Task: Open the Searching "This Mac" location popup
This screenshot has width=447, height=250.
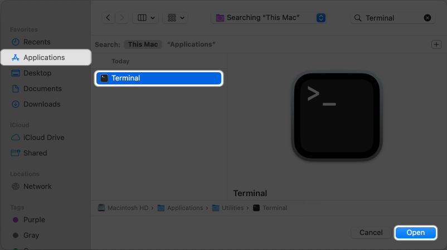Action: [269, 18]
